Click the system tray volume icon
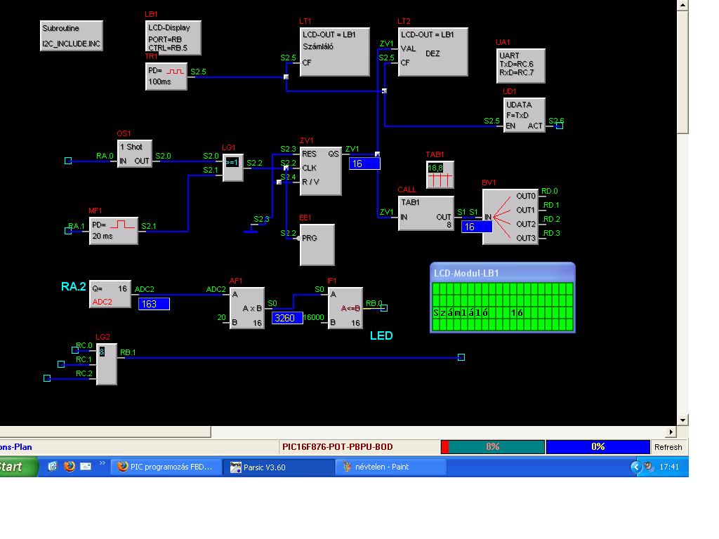Screen dimensions: 719x539 click(x=649, y=467)
